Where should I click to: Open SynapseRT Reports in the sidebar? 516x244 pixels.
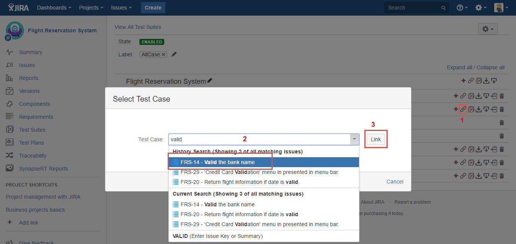(x=43, y=169)
